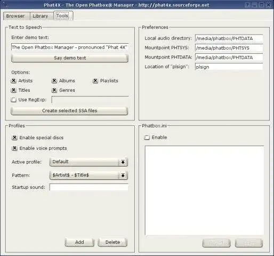Screen dimensions: 274x256
Task: Minimize the Phat4X window
Action: [255, 5]
